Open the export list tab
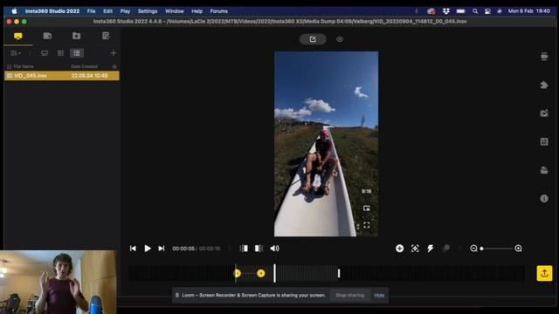 (106, 36)
